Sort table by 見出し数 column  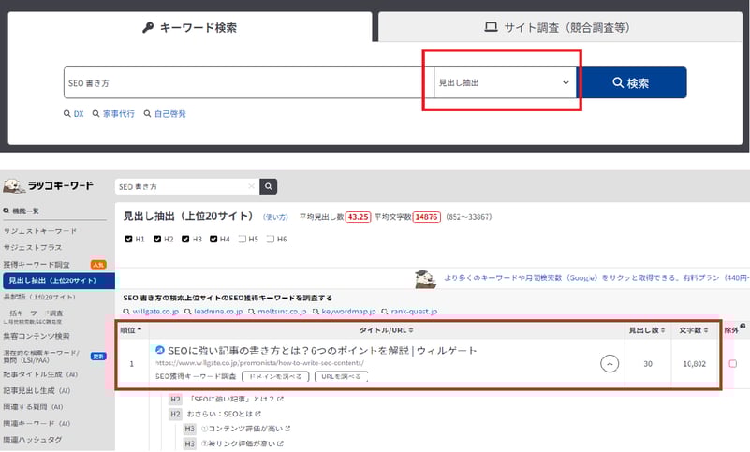click(647, 330)
